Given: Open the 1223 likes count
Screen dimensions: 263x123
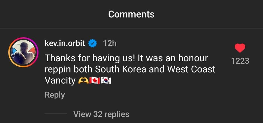Looking at the screenshot, I should tap(240, 61).
